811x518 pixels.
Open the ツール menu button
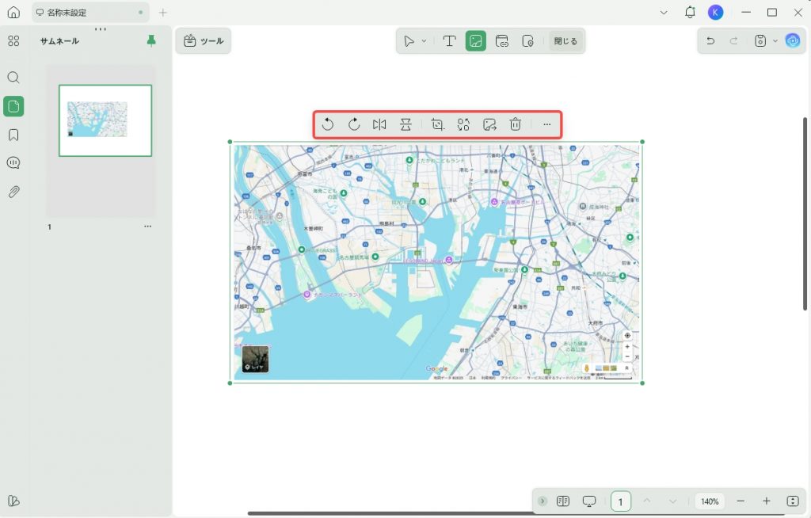click(204, 41)
